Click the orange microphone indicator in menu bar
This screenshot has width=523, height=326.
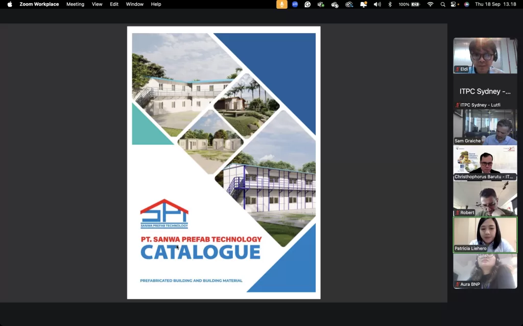click(281, 4)
